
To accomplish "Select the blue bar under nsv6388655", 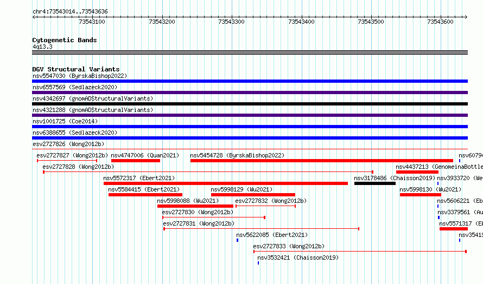I will click(250, 138).
